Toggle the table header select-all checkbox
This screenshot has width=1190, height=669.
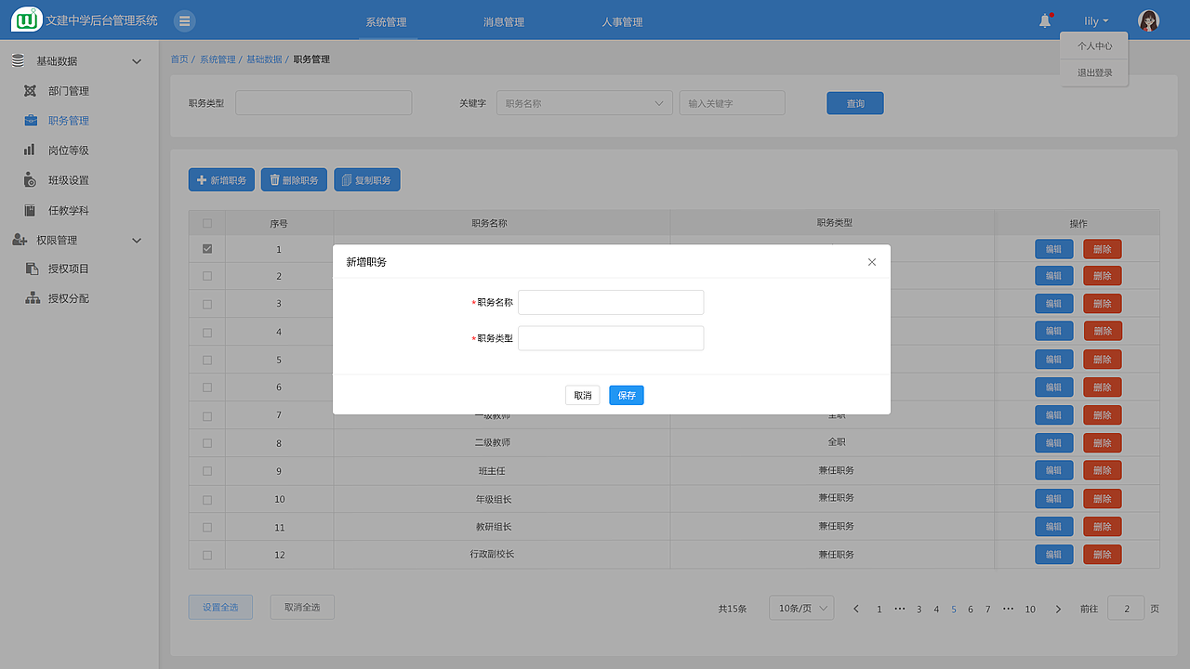click(206, 223)
